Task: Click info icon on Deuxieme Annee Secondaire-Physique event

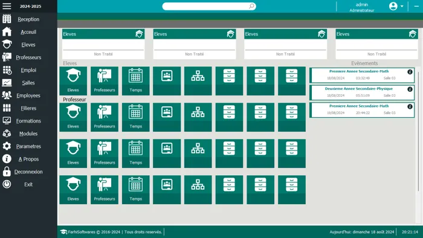Action: [x=410, y=89]
